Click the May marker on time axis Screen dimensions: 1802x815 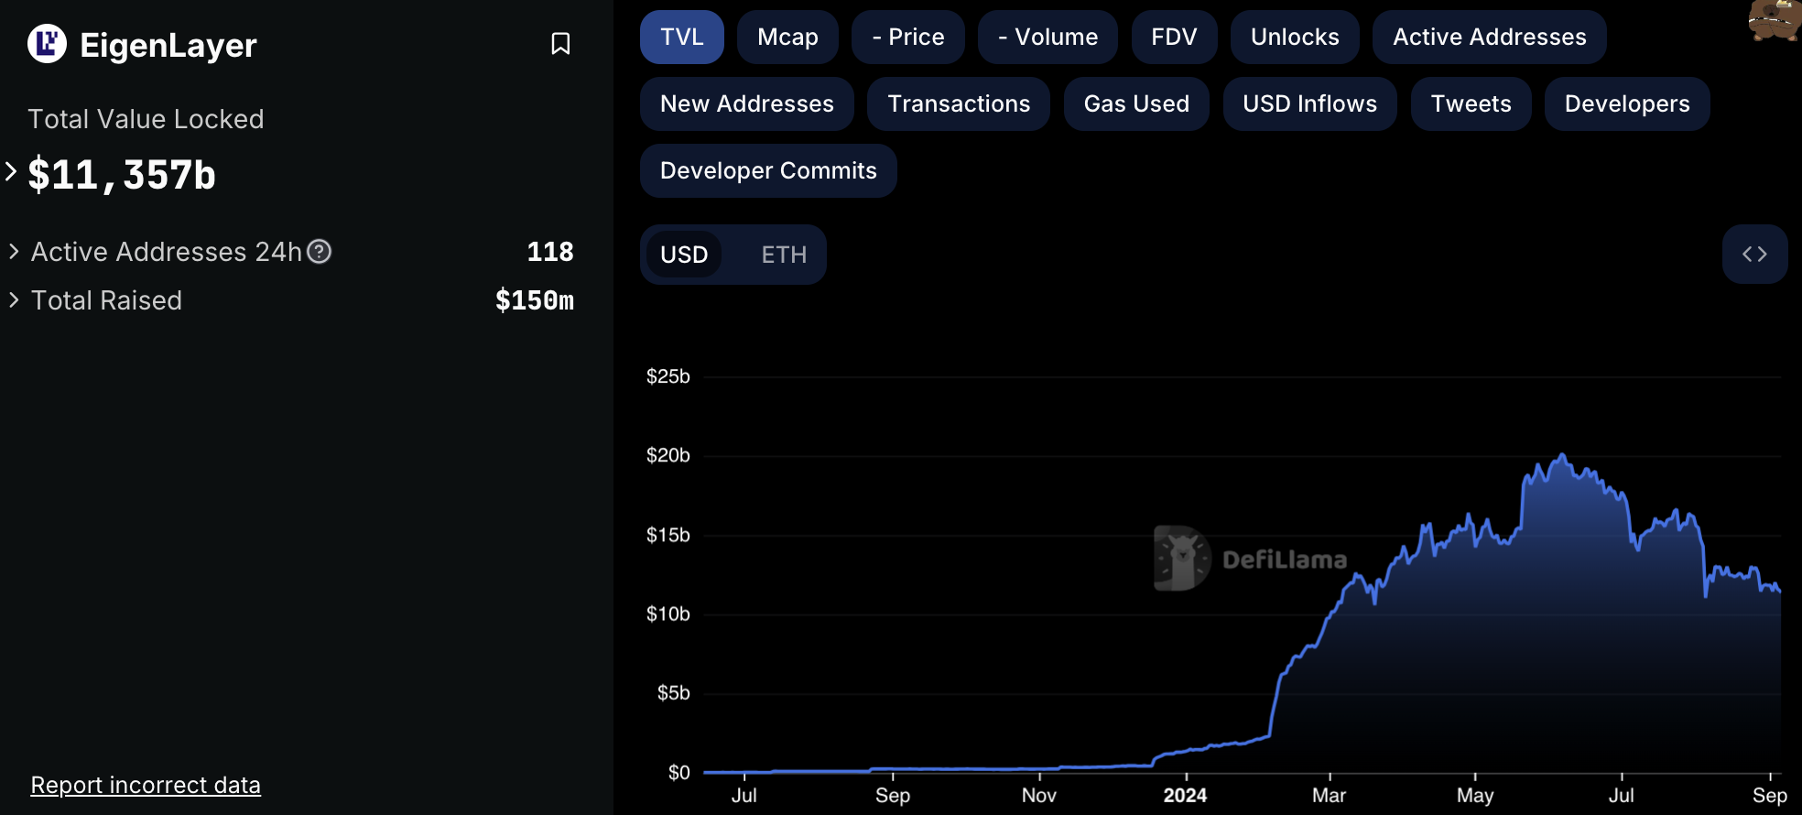[1475, 795]
